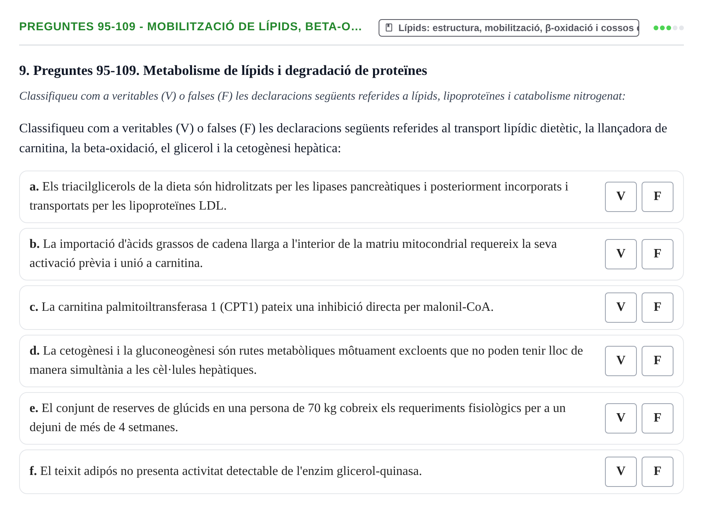Select V for statement b about carnitina
The width and height of the screenshot is (703, 514).
click(621, 254)
